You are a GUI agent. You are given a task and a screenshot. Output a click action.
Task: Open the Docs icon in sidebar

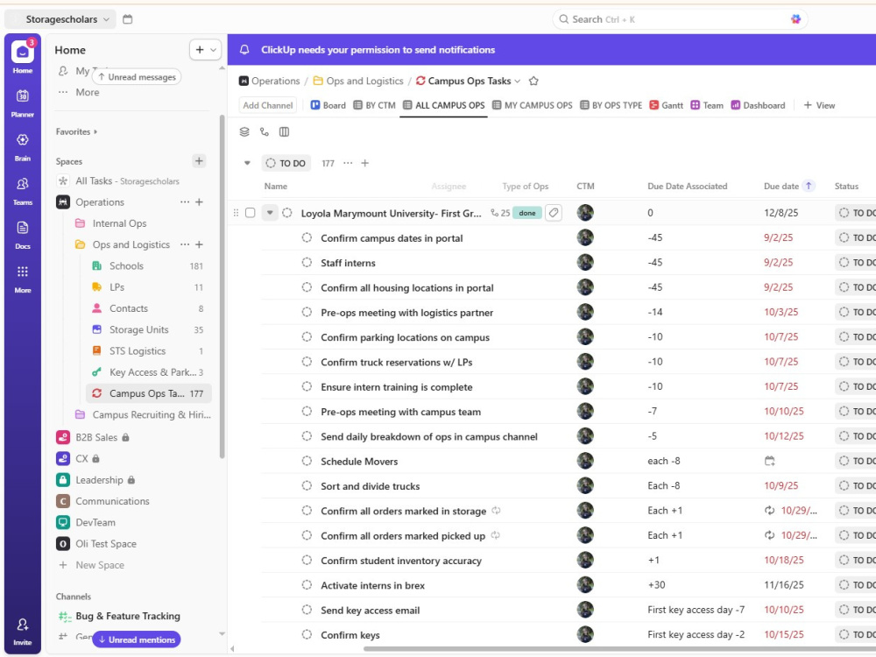click(x=23, y=228)
